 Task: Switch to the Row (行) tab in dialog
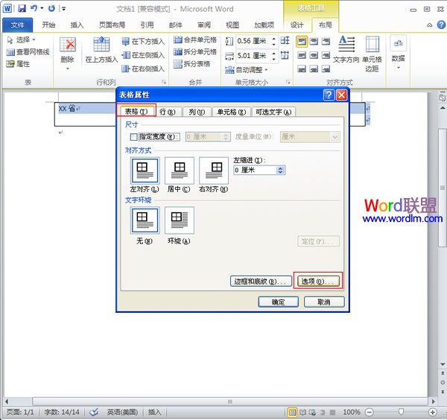tap(168, 112)
